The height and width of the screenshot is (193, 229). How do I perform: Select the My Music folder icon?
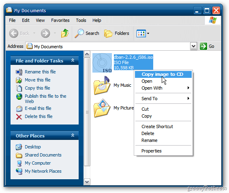click(x=102, y=85)
